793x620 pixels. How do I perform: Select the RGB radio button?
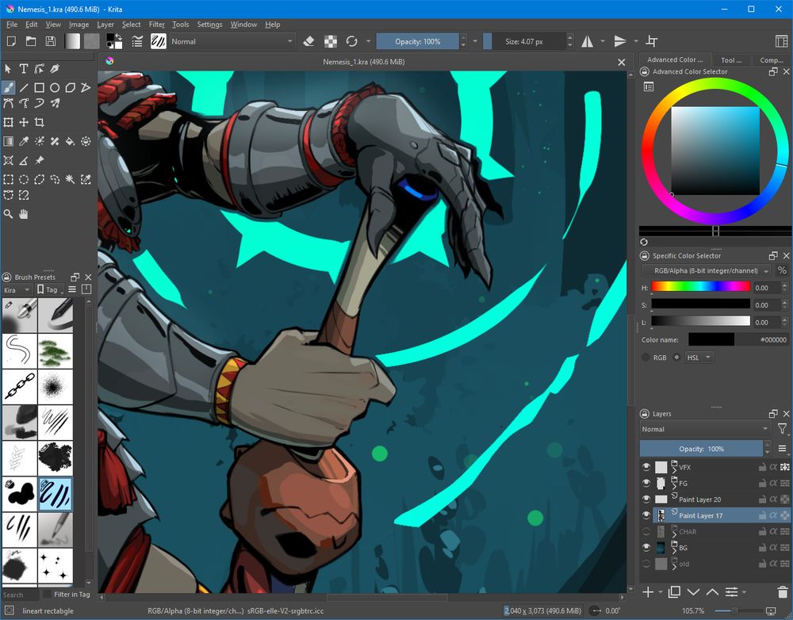[646, 358]
